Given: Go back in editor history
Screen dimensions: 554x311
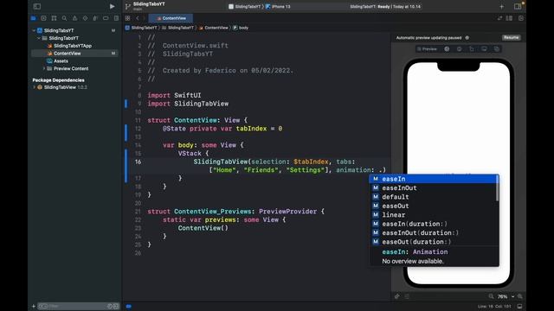Looking at the screenshot, I should [x=138, y=18].
